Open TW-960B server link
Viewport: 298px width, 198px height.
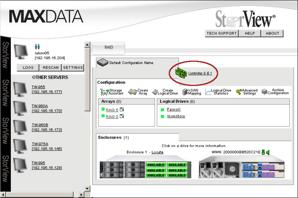(x=47, y=127)
